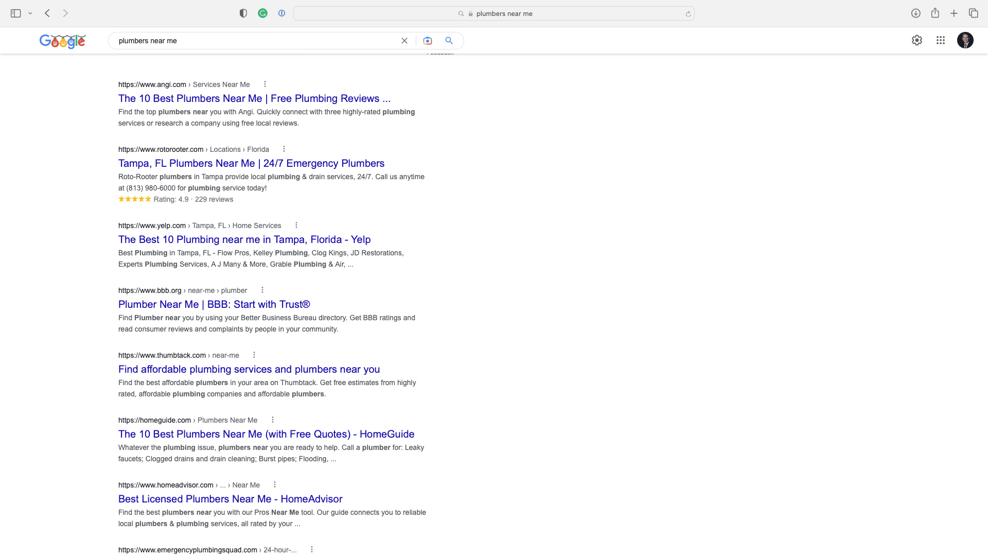The width and height of the screenshot is (988, 556).
Task: Open more options for Angi result
Action: 265,84
